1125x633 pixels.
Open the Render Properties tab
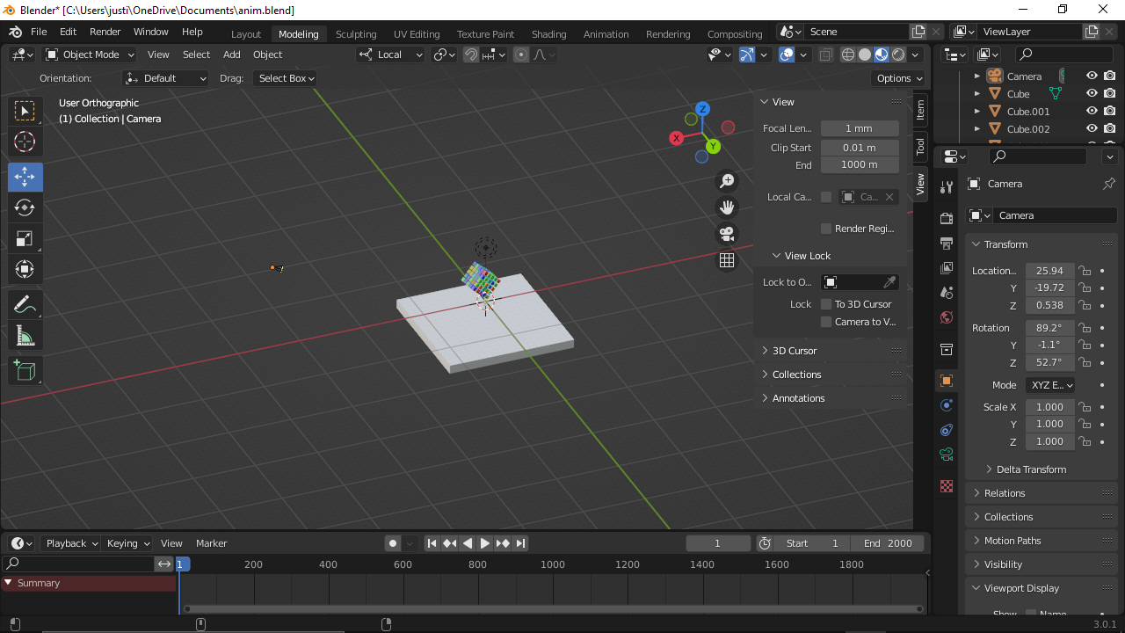click(946, 217)
